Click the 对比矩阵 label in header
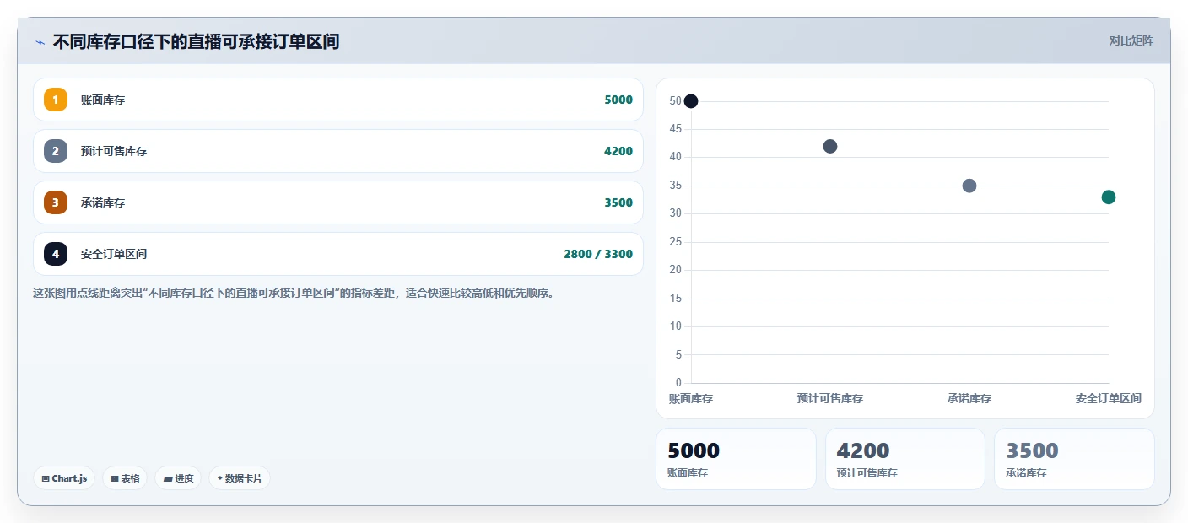Image resolution: width=1188 pixels, height=523 pixels. tap(1131, 40)
